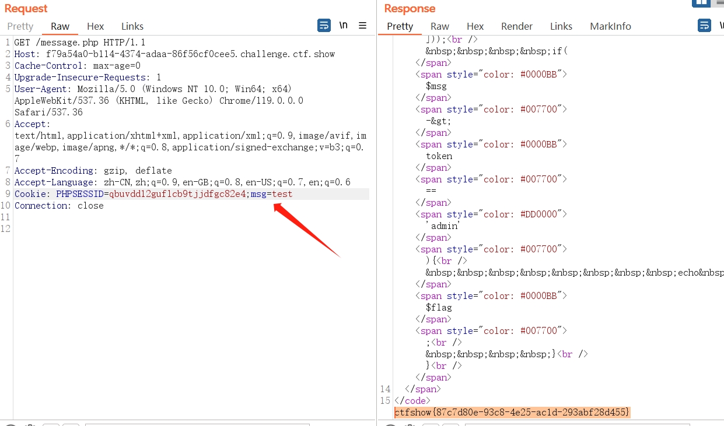Screen dimensions: 724x426
Task: Click the 'Cache-Control: max-age=0' header
Action: click(78, 66)
